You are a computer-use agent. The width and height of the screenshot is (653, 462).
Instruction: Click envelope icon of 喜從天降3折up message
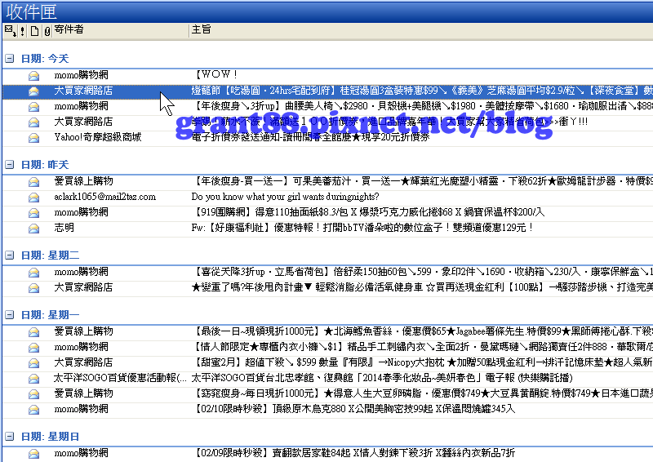pyautogui.click(x=33, y=273)
